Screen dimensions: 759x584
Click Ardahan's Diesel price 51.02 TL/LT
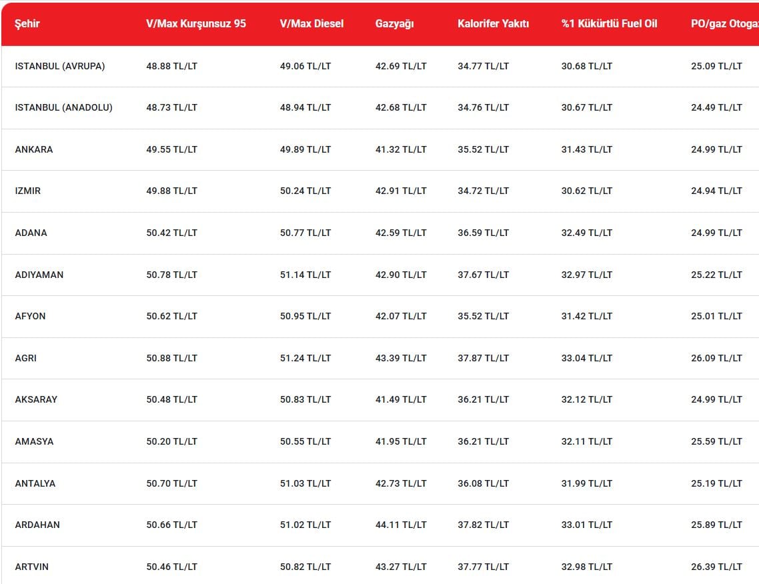coord(305,525)
